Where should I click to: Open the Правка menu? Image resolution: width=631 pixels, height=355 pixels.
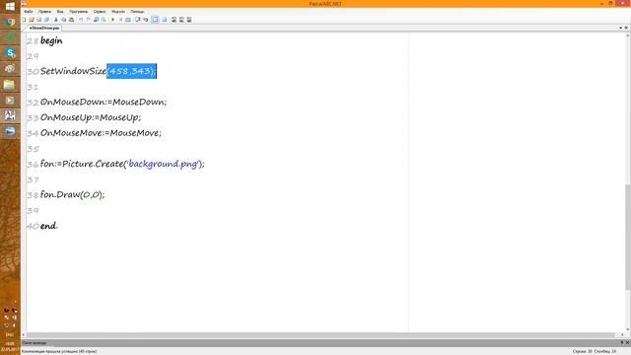44,11
